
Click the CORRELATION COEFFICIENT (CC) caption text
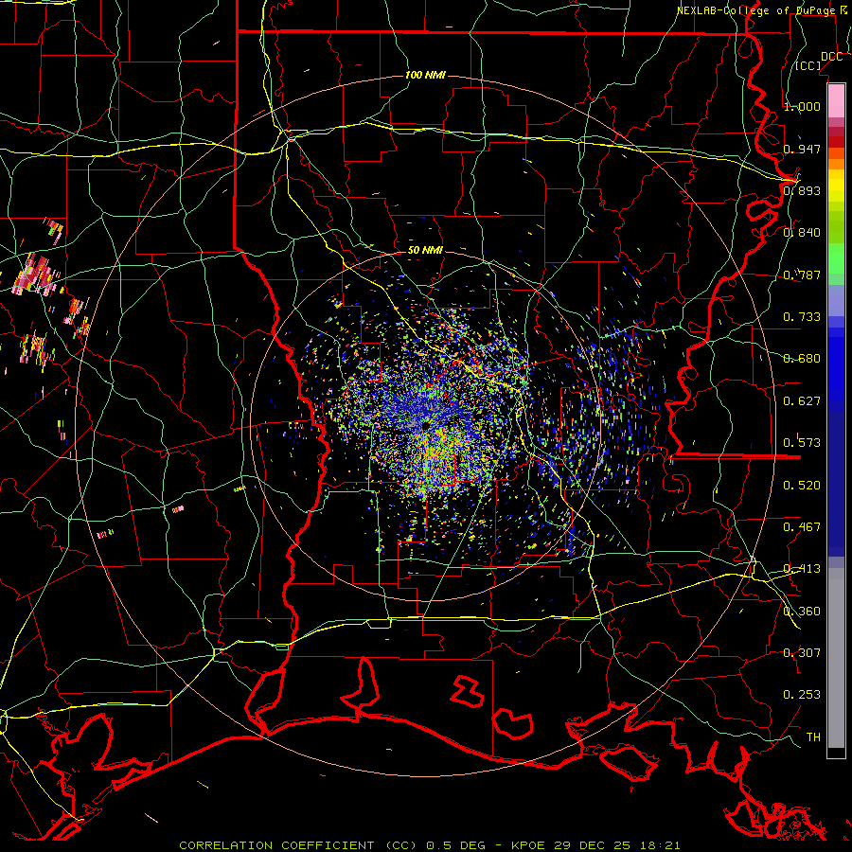pyautogui.click(x=297, y=845)
